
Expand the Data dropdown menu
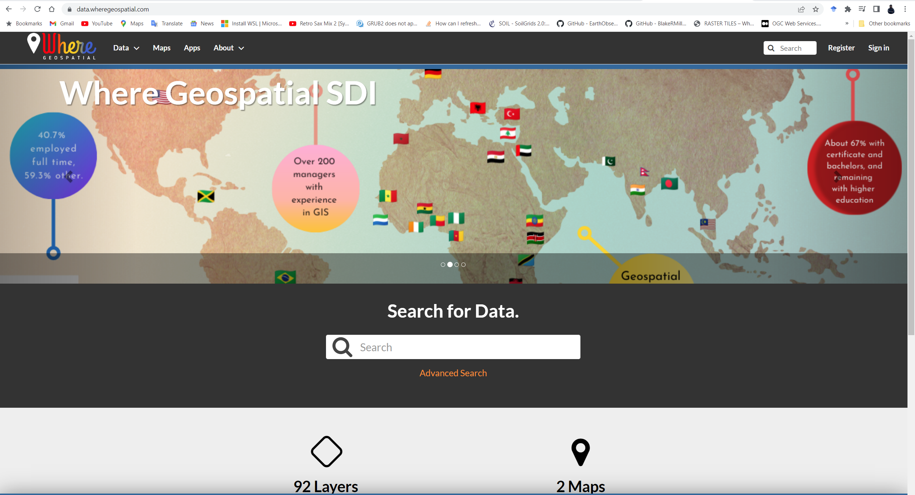[x=126, y=48]
